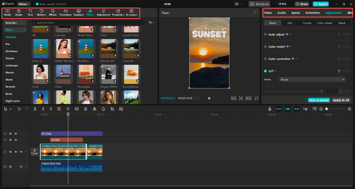Click the fullscreen expand icon in Player

coord(256,98)
